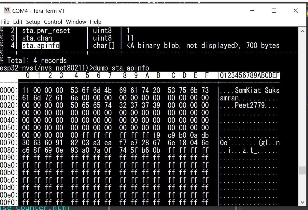This screenshot has width=308, height=210.
Task: Open the File menu
Action: coord(5,22)
